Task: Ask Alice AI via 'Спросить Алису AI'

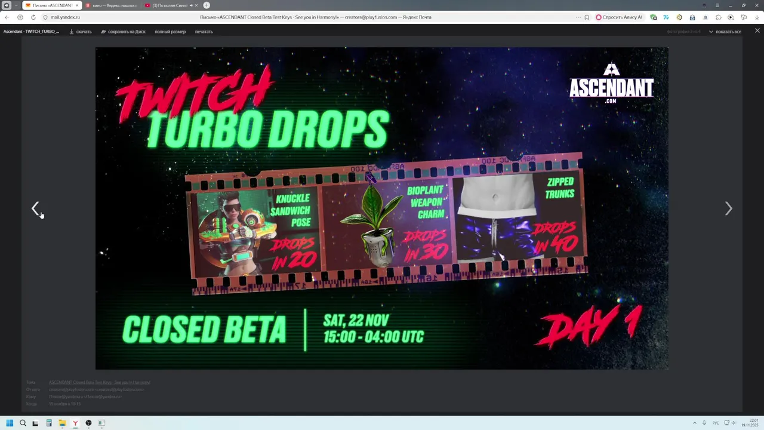Action: click(x=619, y=17)
